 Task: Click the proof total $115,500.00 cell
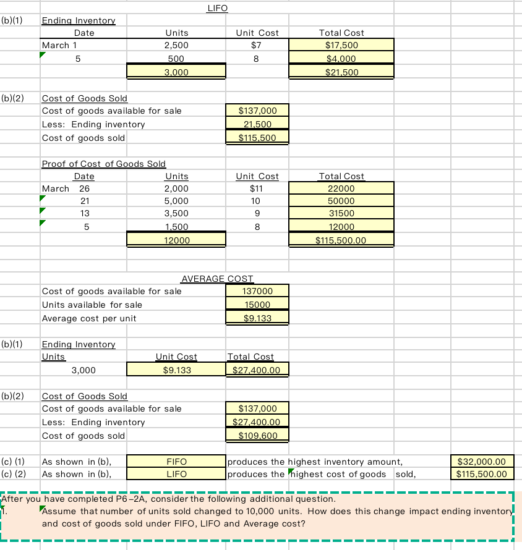[341, 240]
